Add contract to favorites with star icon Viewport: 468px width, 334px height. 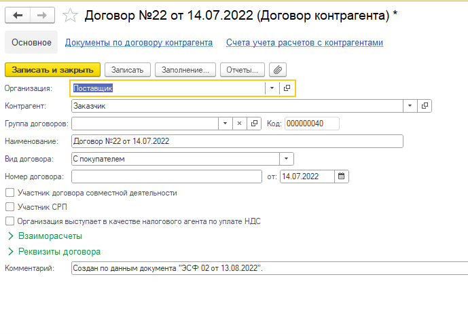click(x=69, y=14)
